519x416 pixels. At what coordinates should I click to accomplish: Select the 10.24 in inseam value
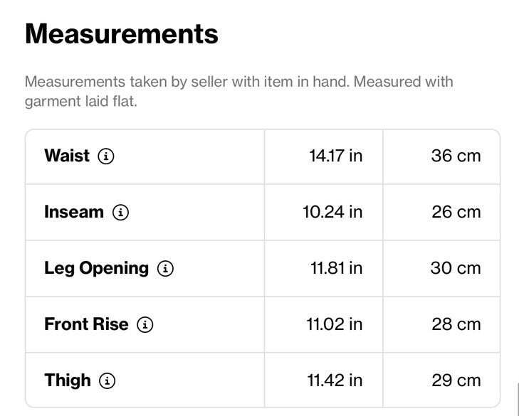(x=332, y=212)
